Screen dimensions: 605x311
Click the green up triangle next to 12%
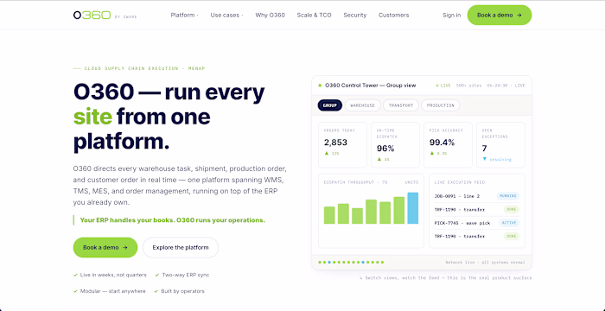(327, 153)
